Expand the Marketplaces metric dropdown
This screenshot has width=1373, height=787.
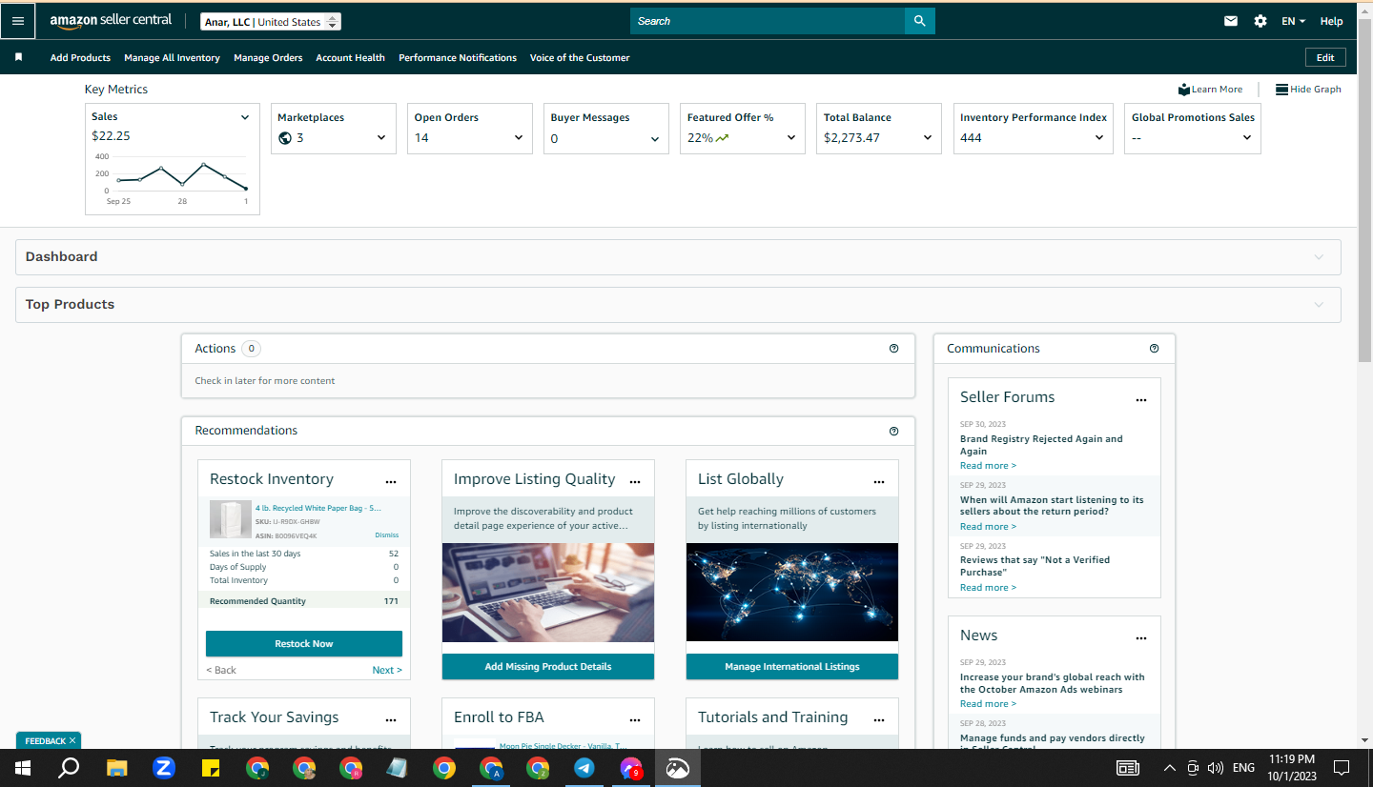381,138
